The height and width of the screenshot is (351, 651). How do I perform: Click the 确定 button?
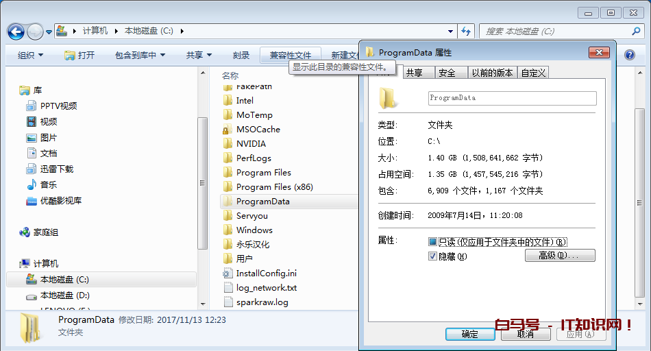coord(470,334)
